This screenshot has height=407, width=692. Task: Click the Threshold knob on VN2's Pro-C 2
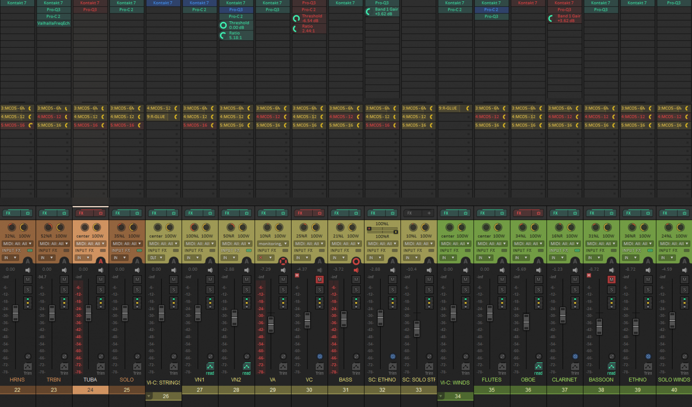point(223,25)
